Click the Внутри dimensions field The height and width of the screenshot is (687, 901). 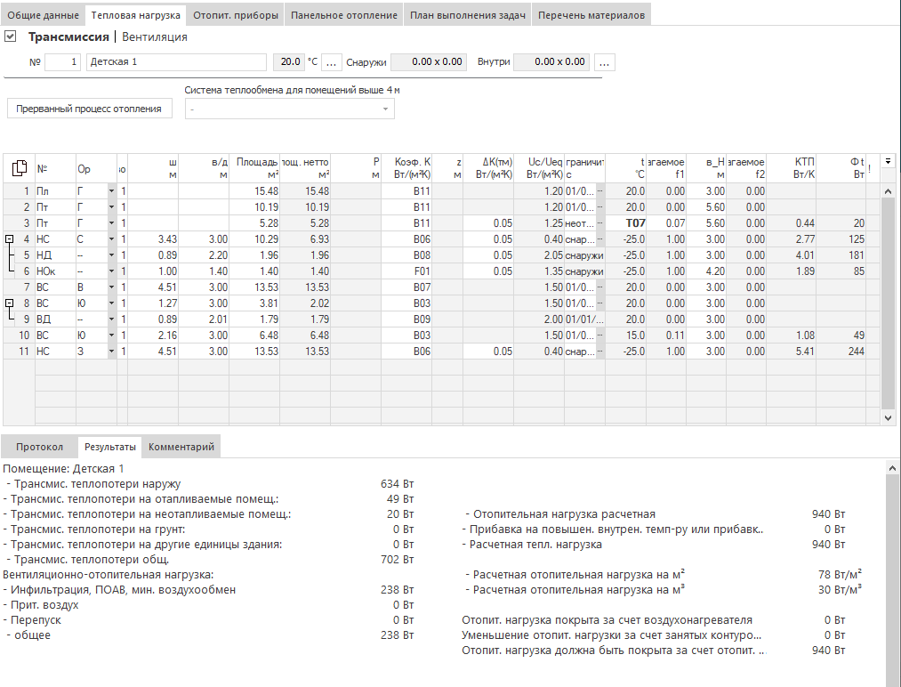(551, 62)
